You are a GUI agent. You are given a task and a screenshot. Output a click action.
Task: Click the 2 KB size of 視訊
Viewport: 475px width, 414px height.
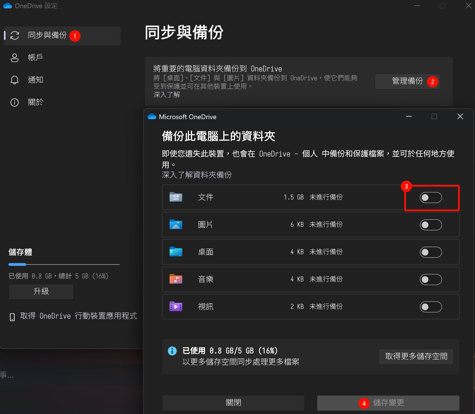297,307
